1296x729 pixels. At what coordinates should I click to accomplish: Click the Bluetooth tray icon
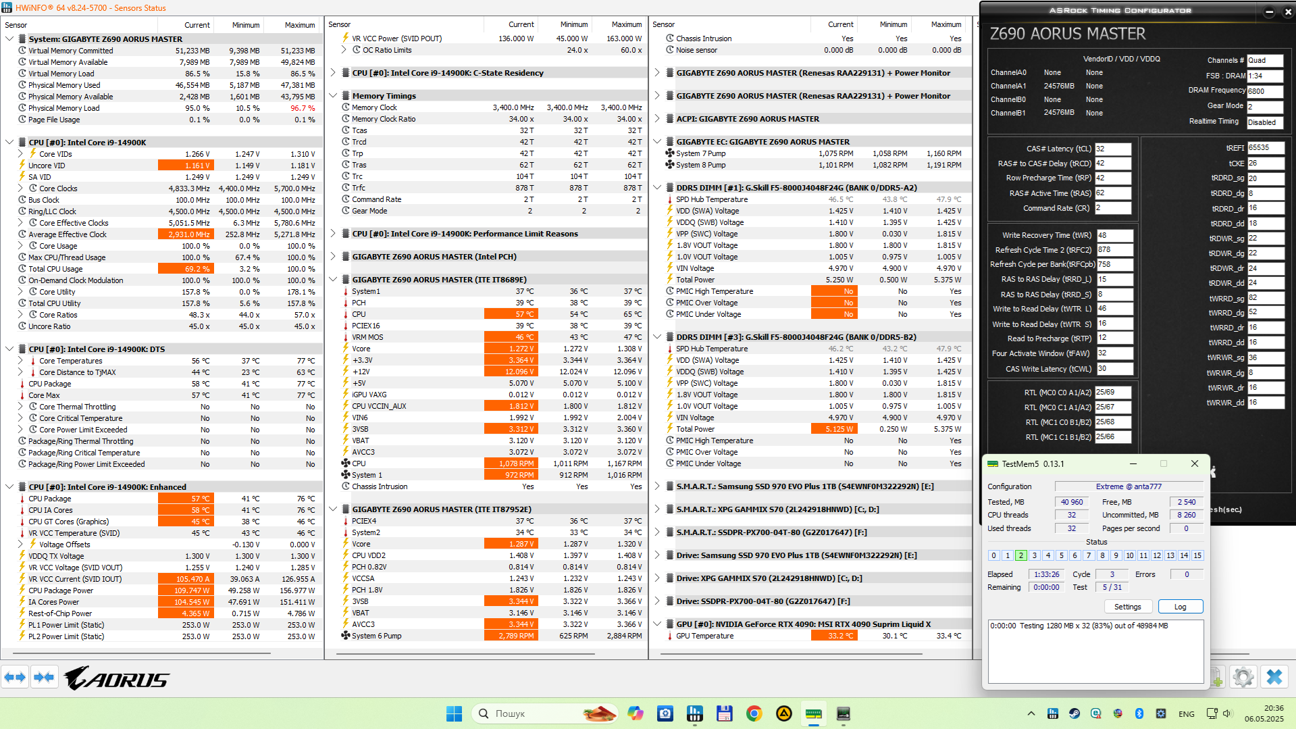(1139, 713)
